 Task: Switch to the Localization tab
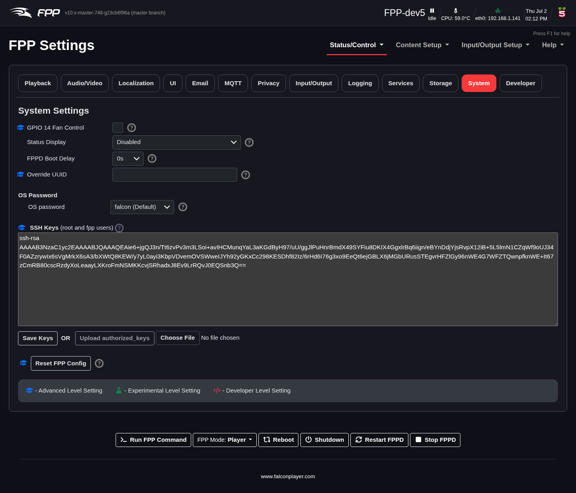(x=136, y=83)
